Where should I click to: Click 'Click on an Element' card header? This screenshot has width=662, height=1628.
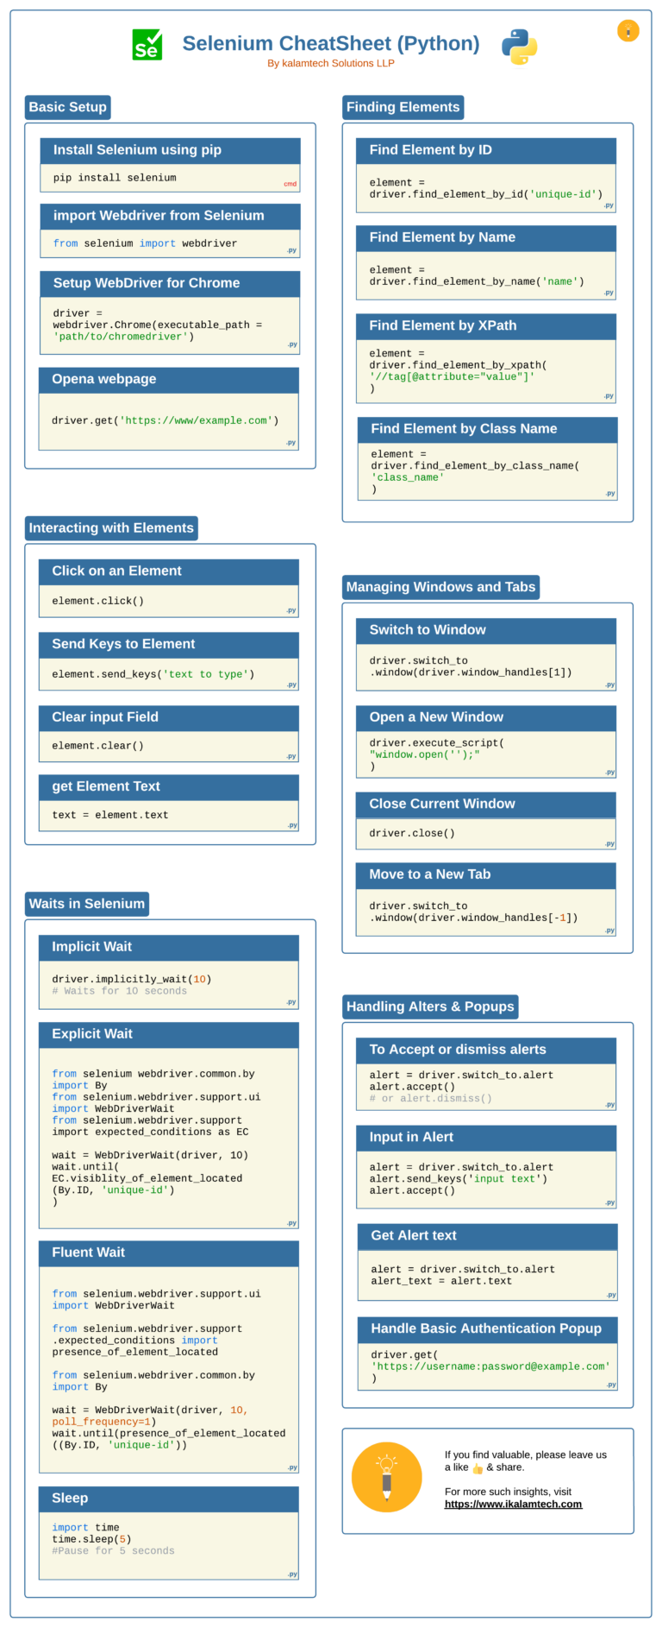click(x=169, y=571)
